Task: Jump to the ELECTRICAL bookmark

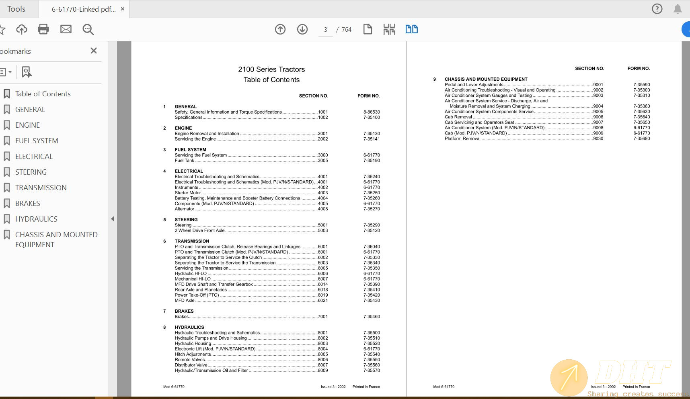Action: coord(34,157)
